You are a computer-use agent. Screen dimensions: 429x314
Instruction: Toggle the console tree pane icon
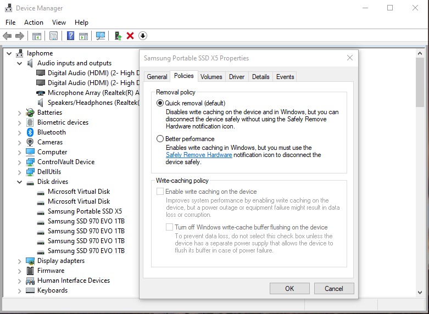click(x=37, y=36)
